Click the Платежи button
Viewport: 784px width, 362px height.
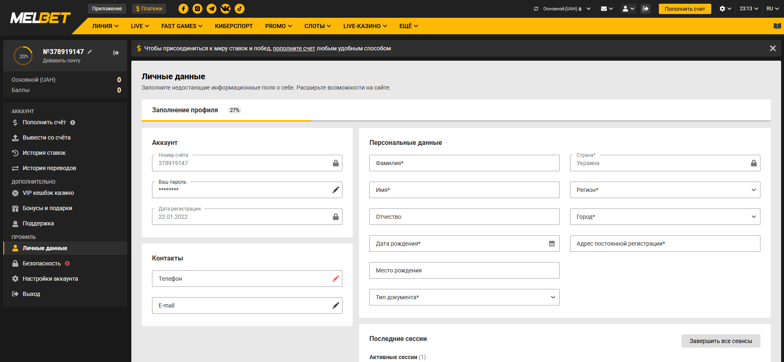tap(149, 9)
